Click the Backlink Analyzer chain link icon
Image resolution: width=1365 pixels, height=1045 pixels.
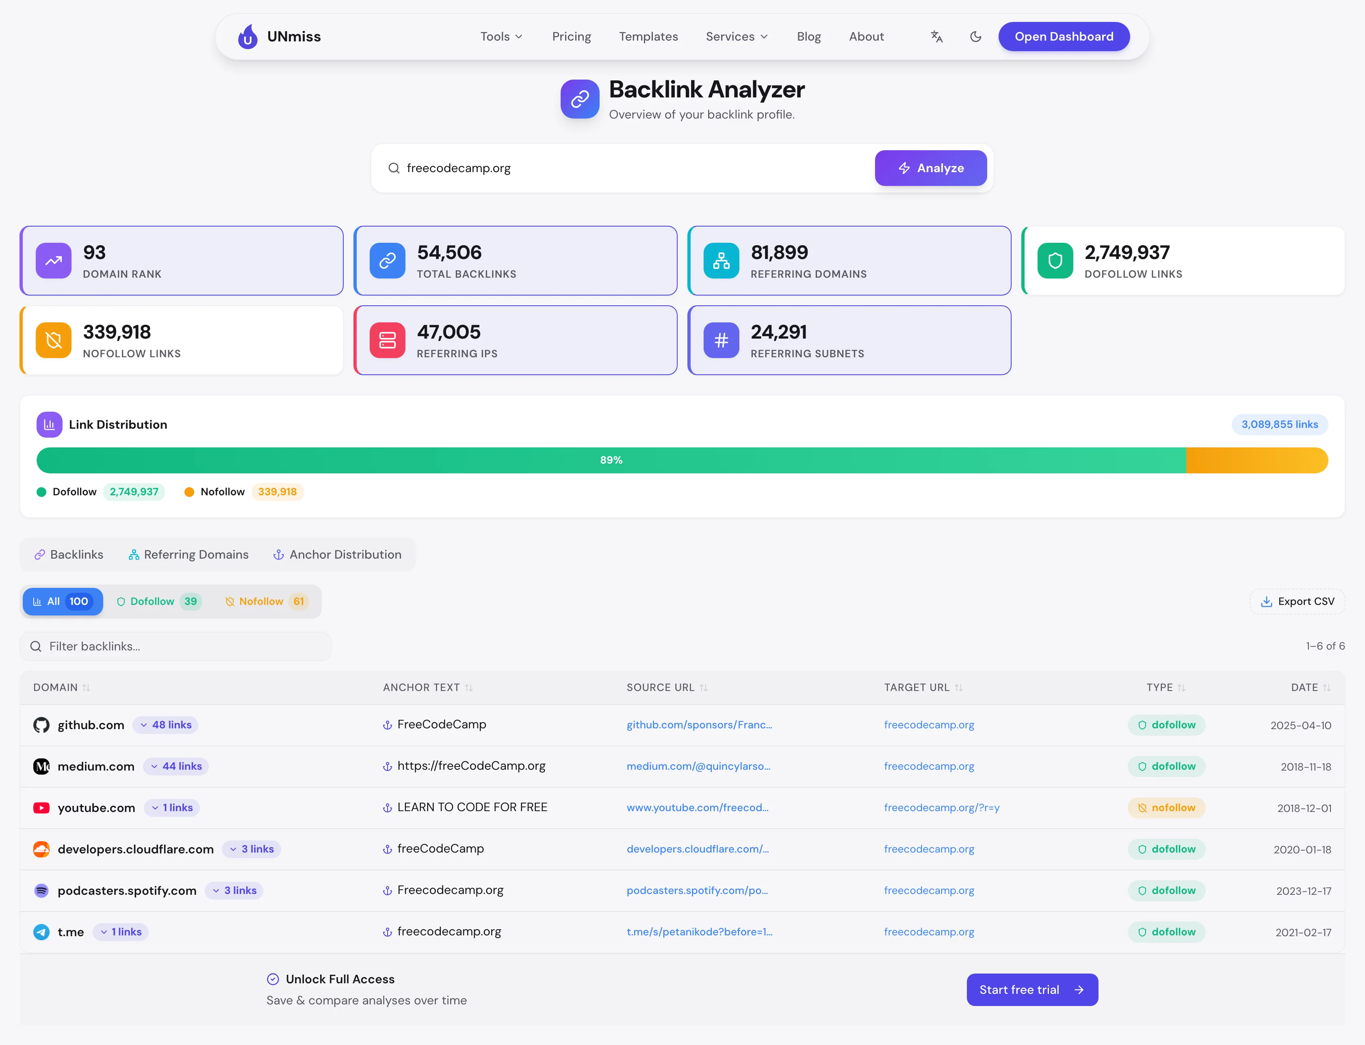(579, 99)
